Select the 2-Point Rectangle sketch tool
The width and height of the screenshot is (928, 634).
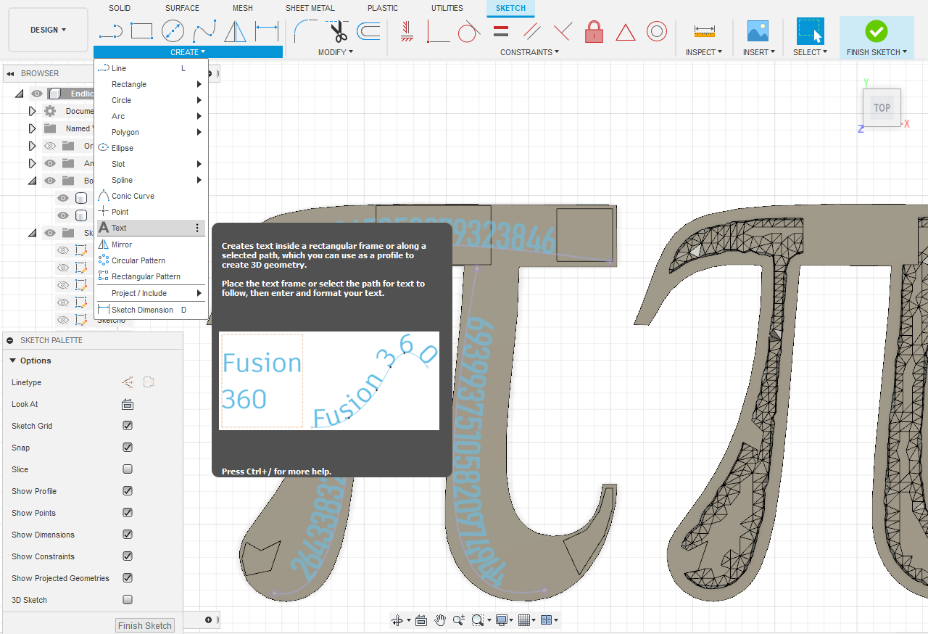point(141,30)
